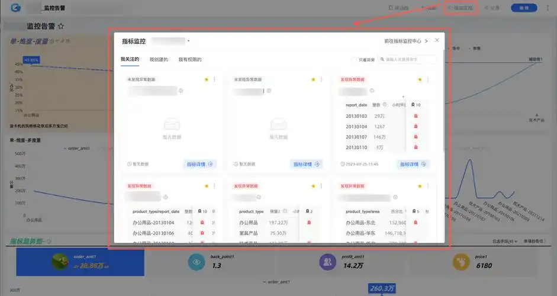Open the 已选字段(4) dropdown
This screenshot has height=296, width=557.
coord(505,242)
